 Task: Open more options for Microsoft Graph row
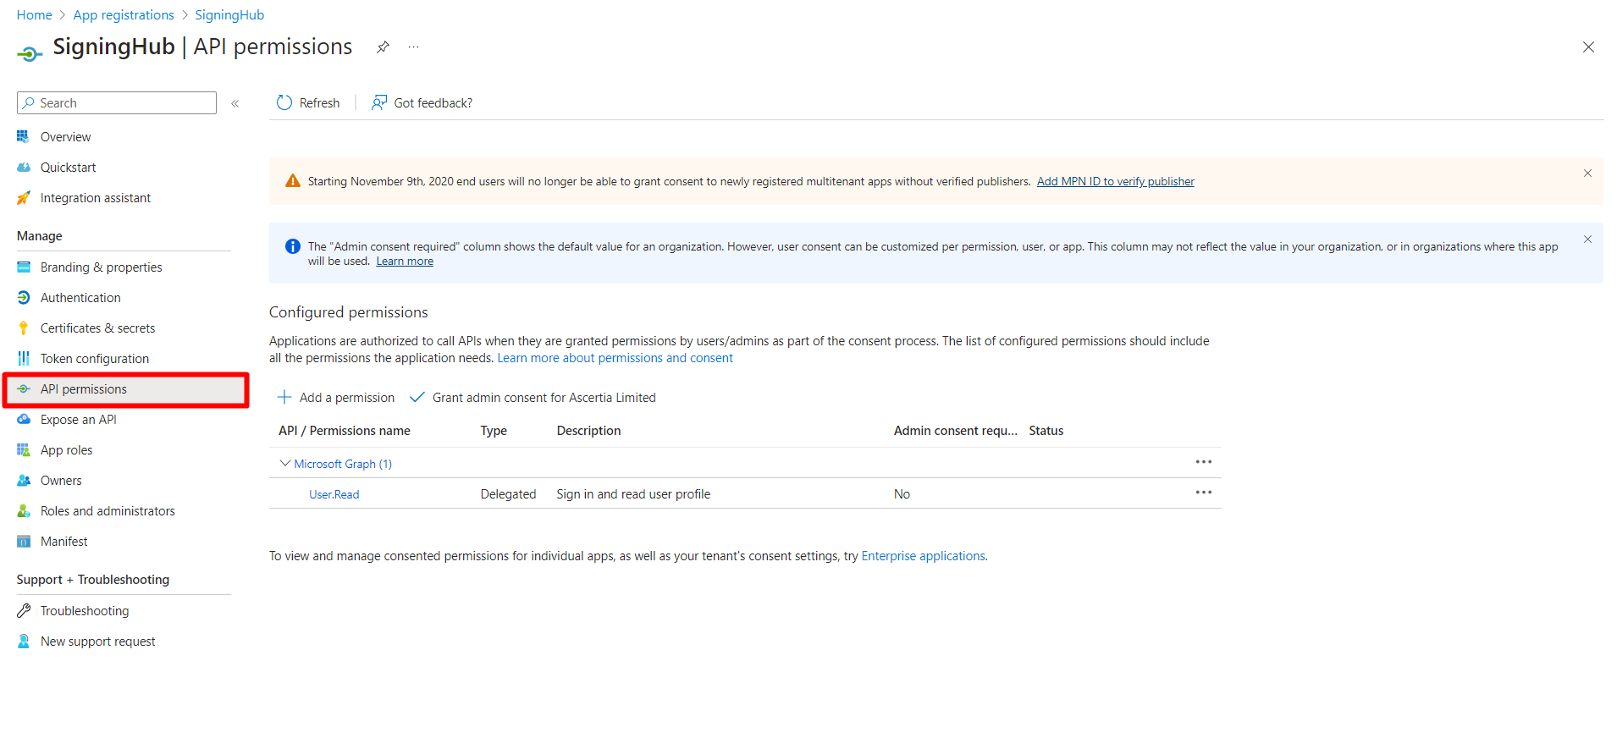pyautogui.click(x=1203, y=461)
